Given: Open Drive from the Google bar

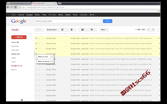Looking at the screenshot, I should (x=75, y=15).
